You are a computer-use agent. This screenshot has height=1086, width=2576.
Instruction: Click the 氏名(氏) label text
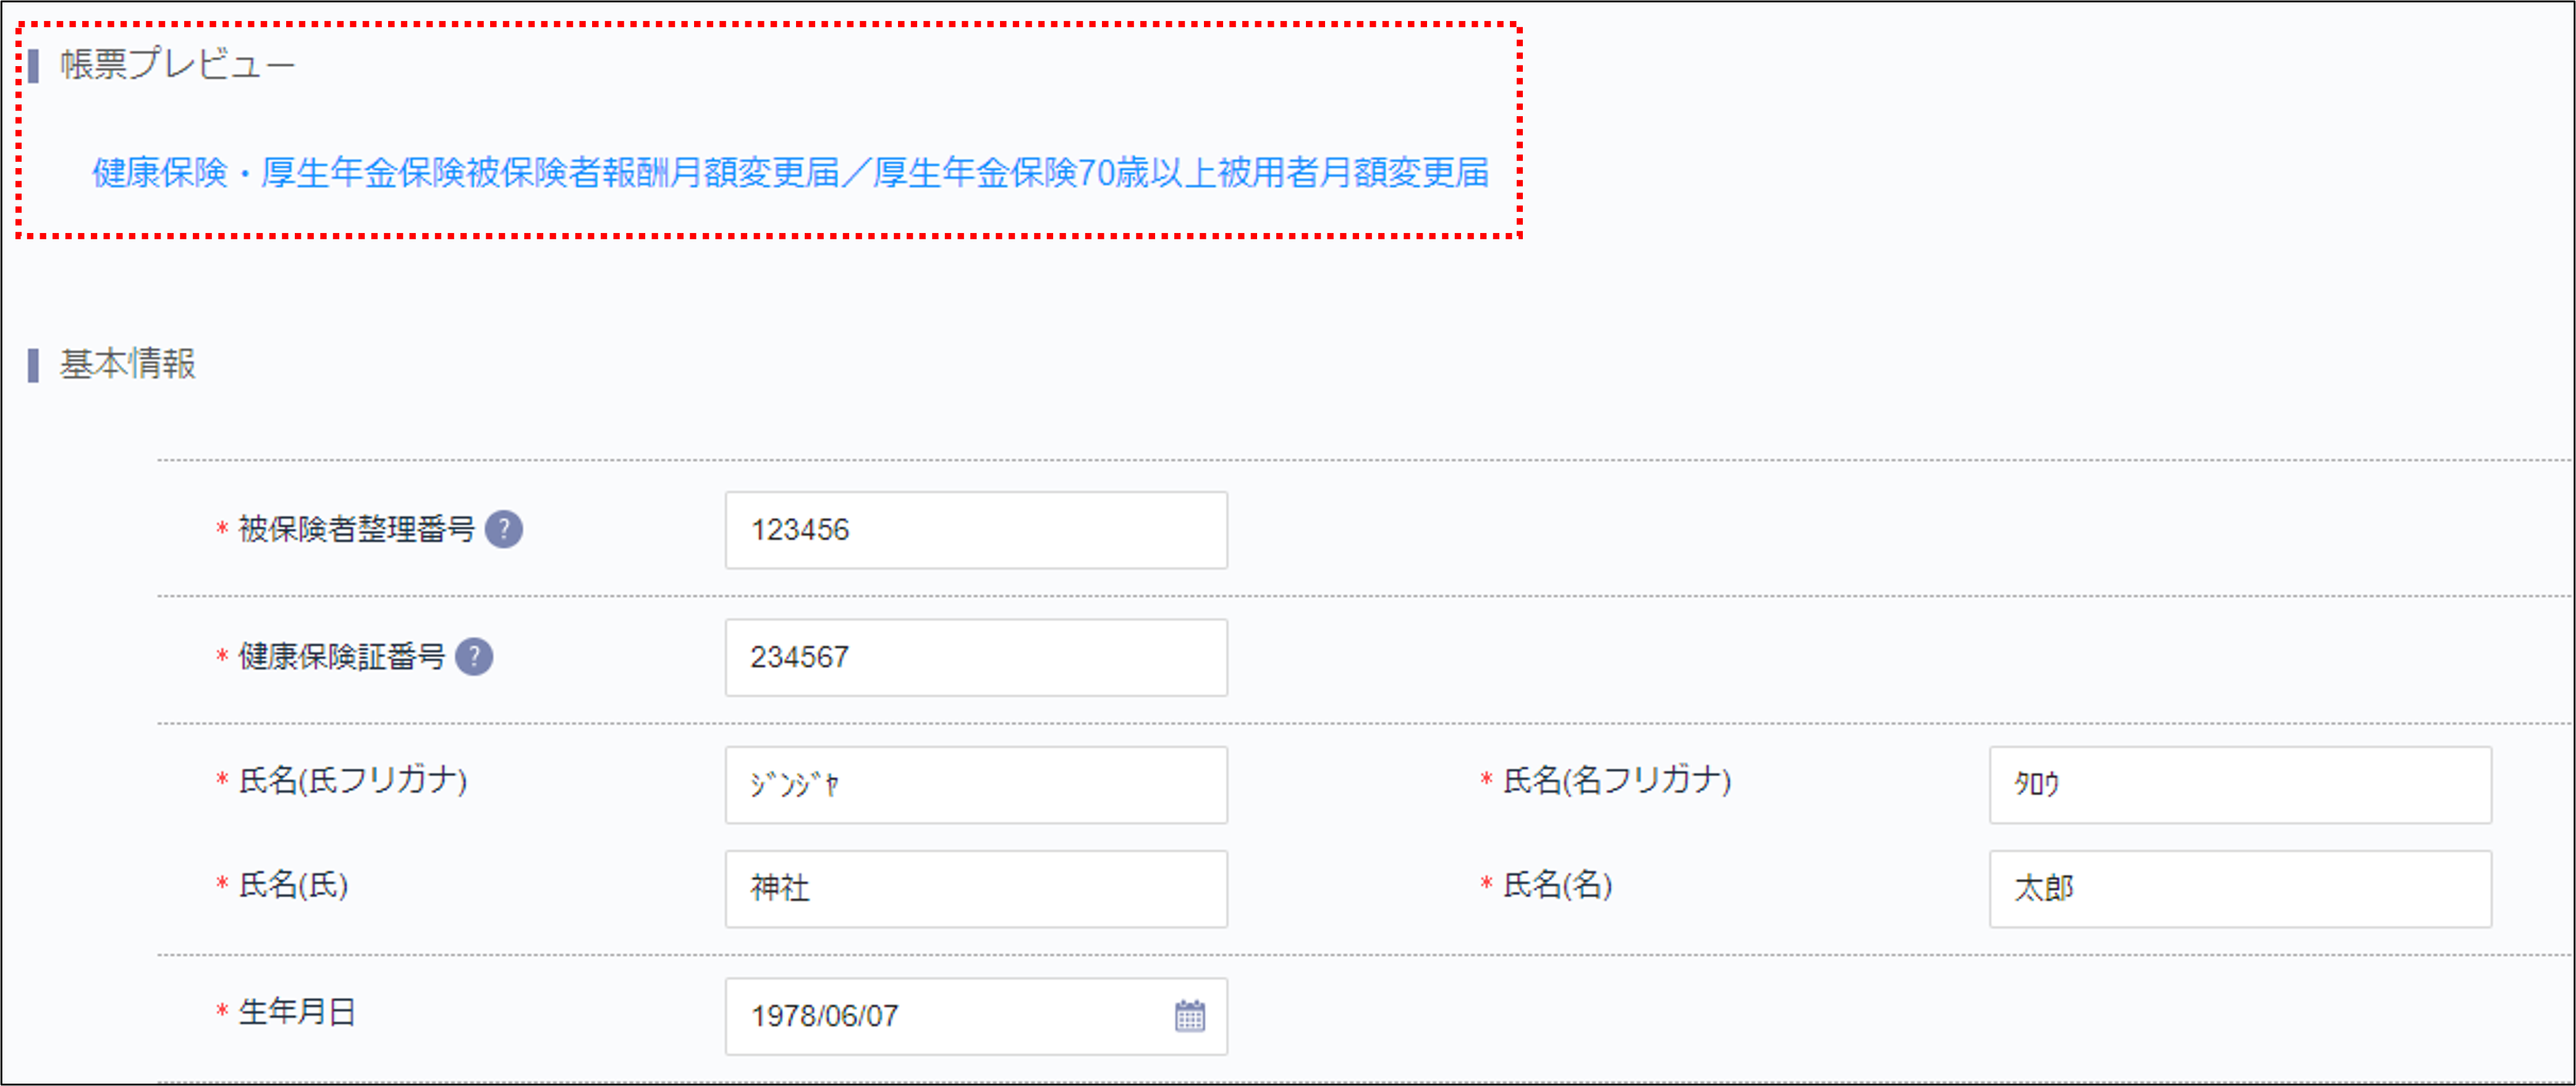tap(293, 885)
